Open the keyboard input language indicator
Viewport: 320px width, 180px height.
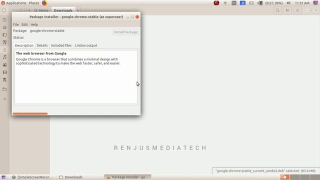(234, 3)
